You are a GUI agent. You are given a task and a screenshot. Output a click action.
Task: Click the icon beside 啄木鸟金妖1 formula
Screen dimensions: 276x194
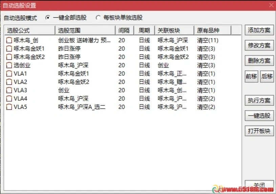tap(9, 49)
